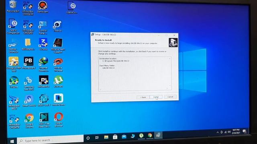Select the destop Shortcut icon
Screen dimensions: 257x144
[x=13, y=46]
